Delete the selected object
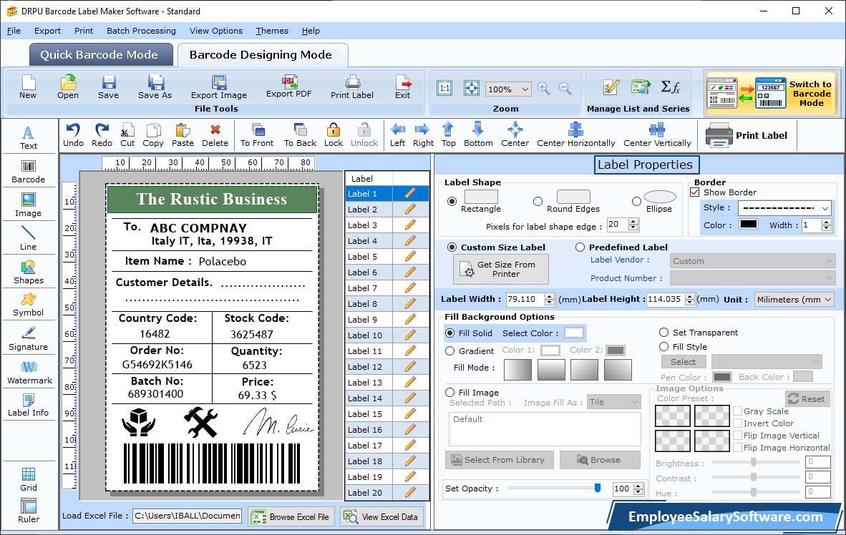 tap(215, 135)
